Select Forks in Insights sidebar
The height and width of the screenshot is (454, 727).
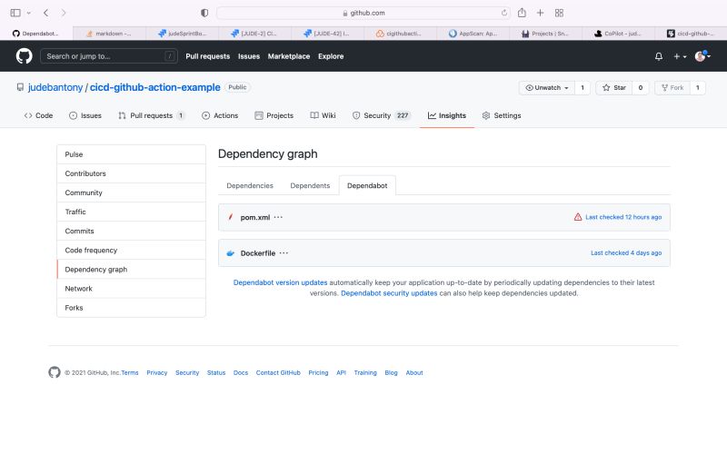click(131, 308)
